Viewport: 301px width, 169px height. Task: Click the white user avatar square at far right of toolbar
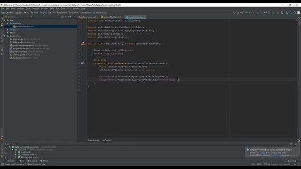coord(299,13)
